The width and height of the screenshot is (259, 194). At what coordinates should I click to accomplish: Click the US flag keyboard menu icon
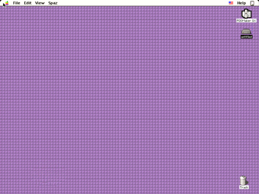(x=231, y=3)
